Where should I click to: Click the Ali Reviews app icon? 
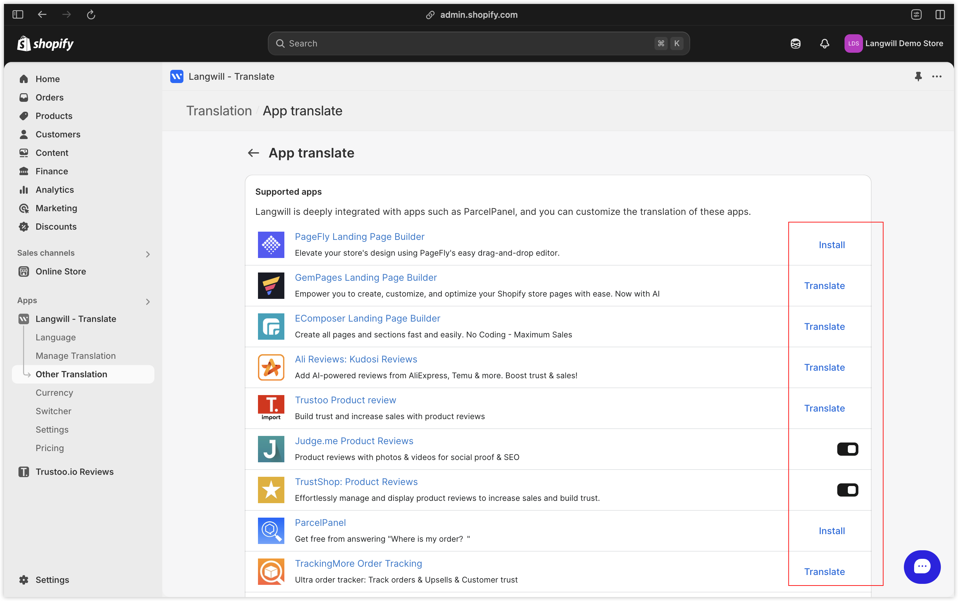(271, 367)
